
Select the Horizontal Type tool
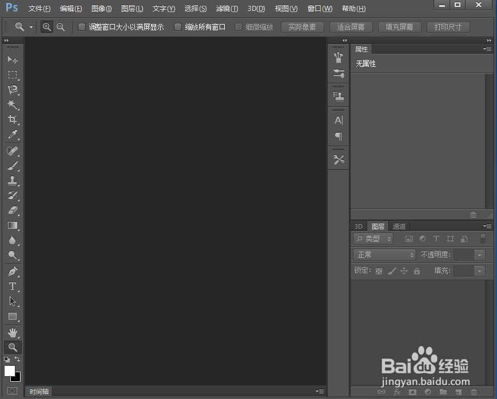pos(13,286)
